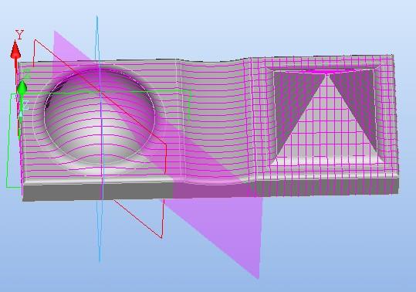
Task: Click the Y axis label
Action: [x=19, y=35]
